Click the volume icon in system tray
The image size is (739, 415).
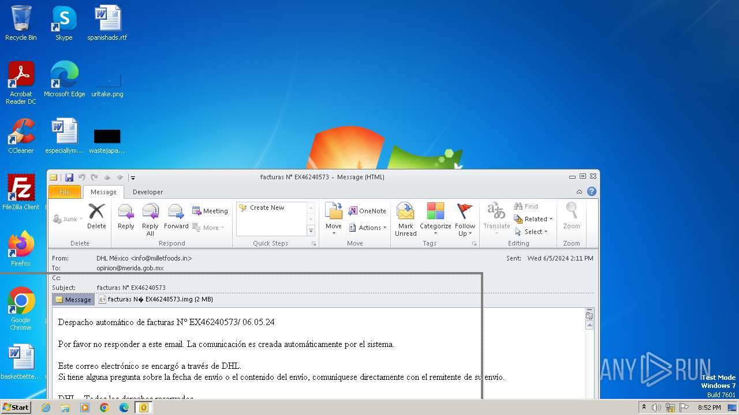(x=656, y=408)
